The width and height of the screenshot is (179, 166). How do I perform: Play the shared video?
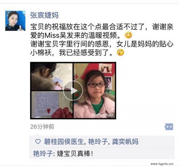tap(73, 91)
